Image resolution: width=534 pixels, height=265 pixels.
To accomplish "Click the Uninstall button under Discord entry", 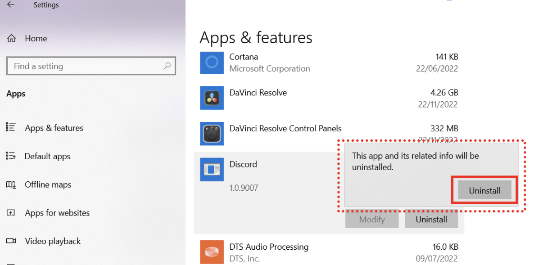I will click(x=431, y=220).
